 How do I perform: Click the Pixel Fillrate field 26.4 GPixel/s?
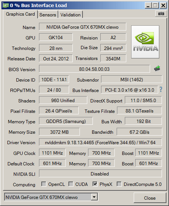[59, 111]
